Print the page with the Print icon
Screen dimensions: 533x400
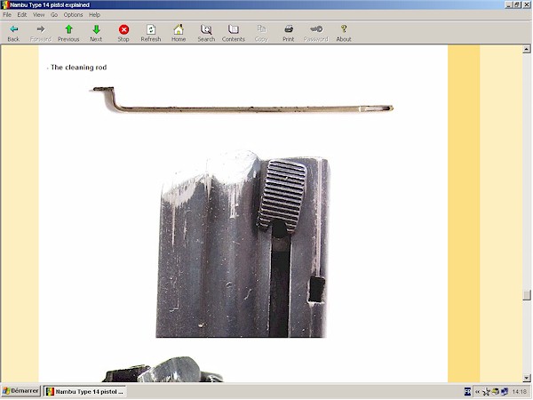(289, 29)
